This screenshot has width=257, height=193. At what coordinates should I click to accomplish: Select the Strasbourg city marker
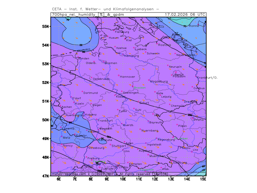88,146
